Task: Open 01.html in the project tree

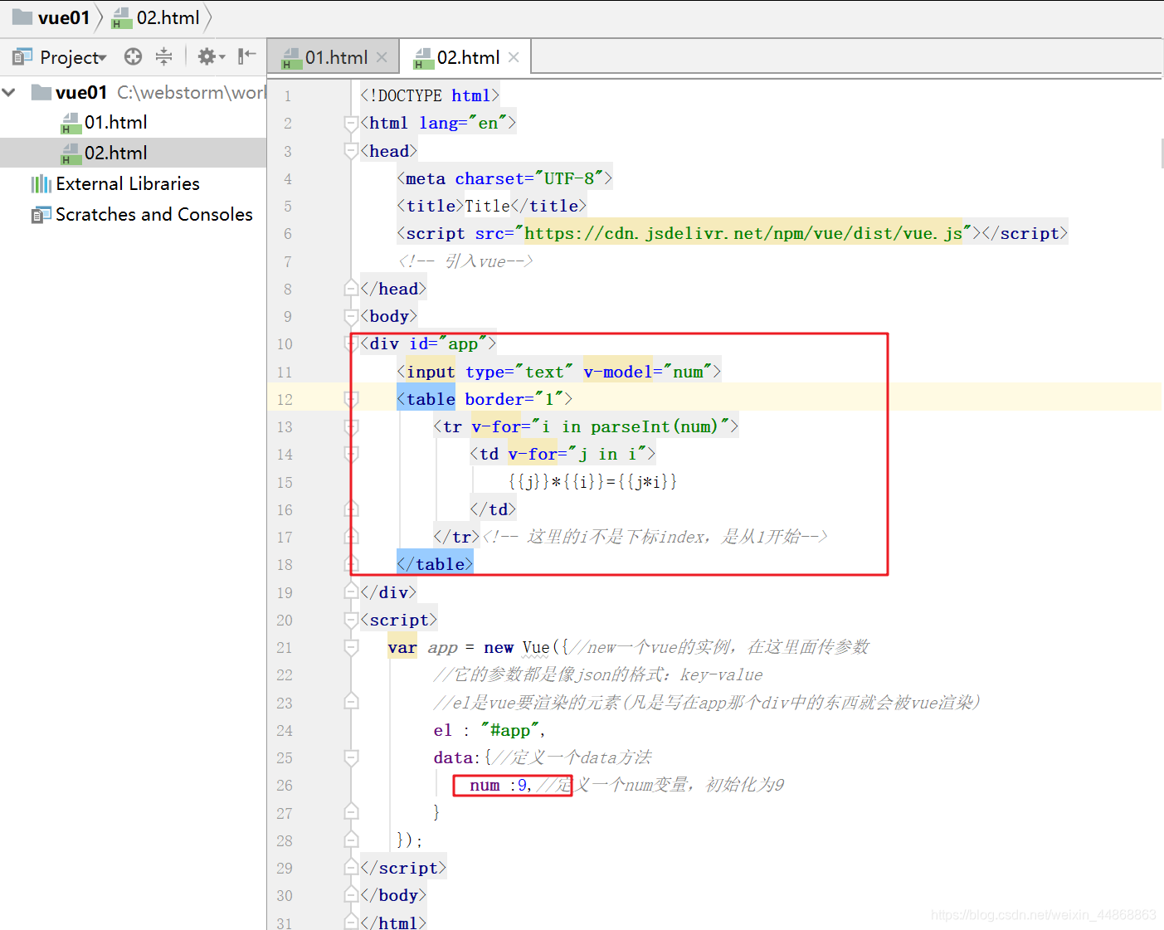Action: [x=115, y=123]
